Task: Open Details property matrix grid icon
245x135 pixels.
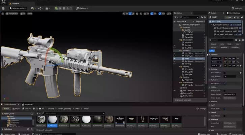Action: (x=236, y=40)
